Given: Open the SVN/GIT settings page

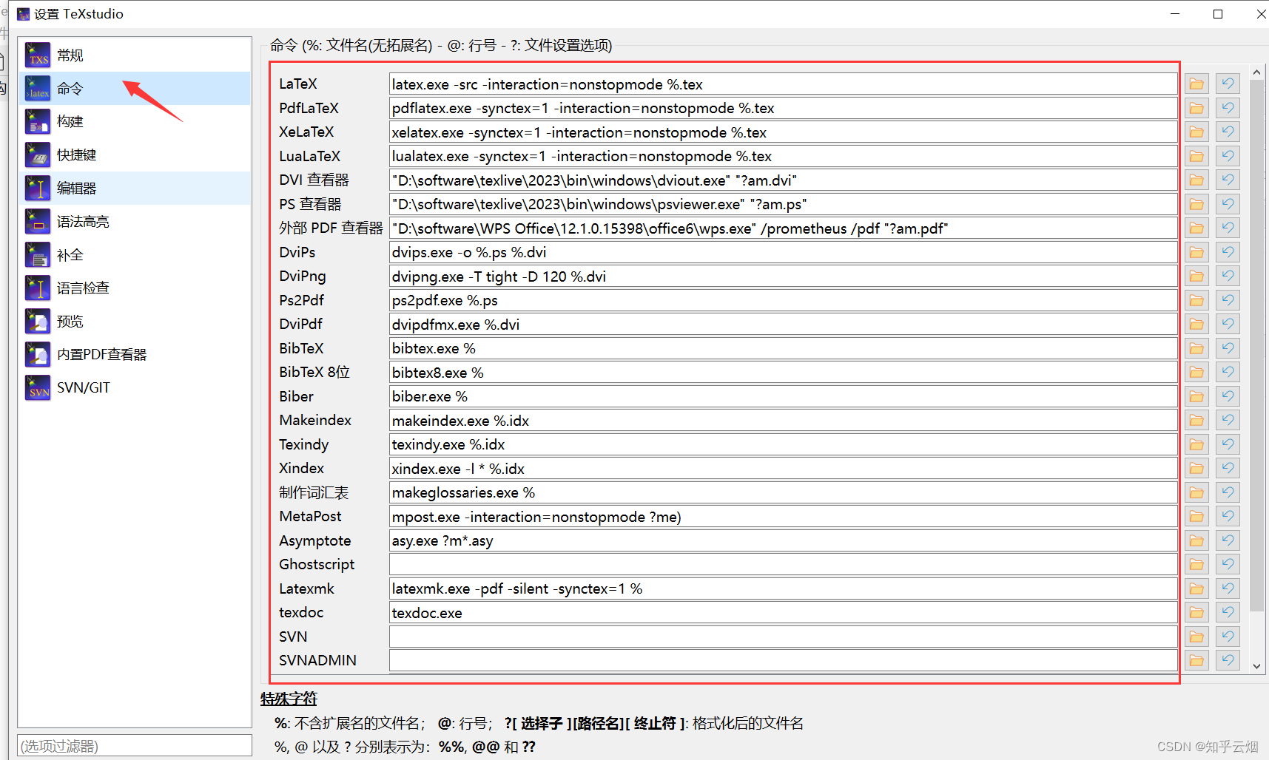Looking at the screenshot, I should pyautogui.click(x=134, y=388).
